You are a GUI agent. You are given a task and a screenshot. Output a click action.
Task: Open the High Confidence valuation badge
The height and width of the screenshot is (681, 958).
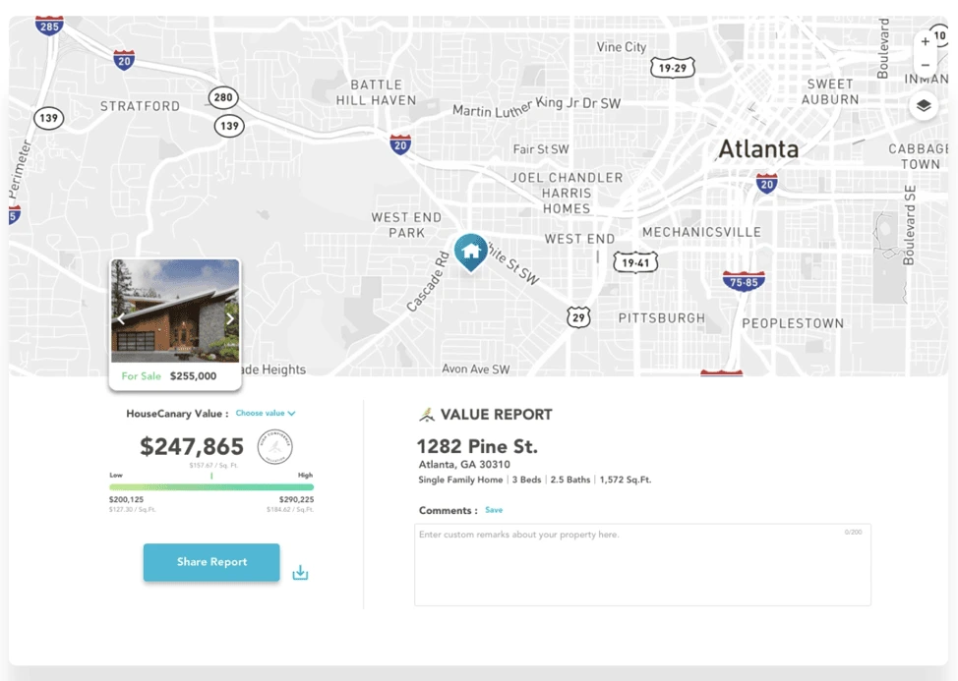274,446
